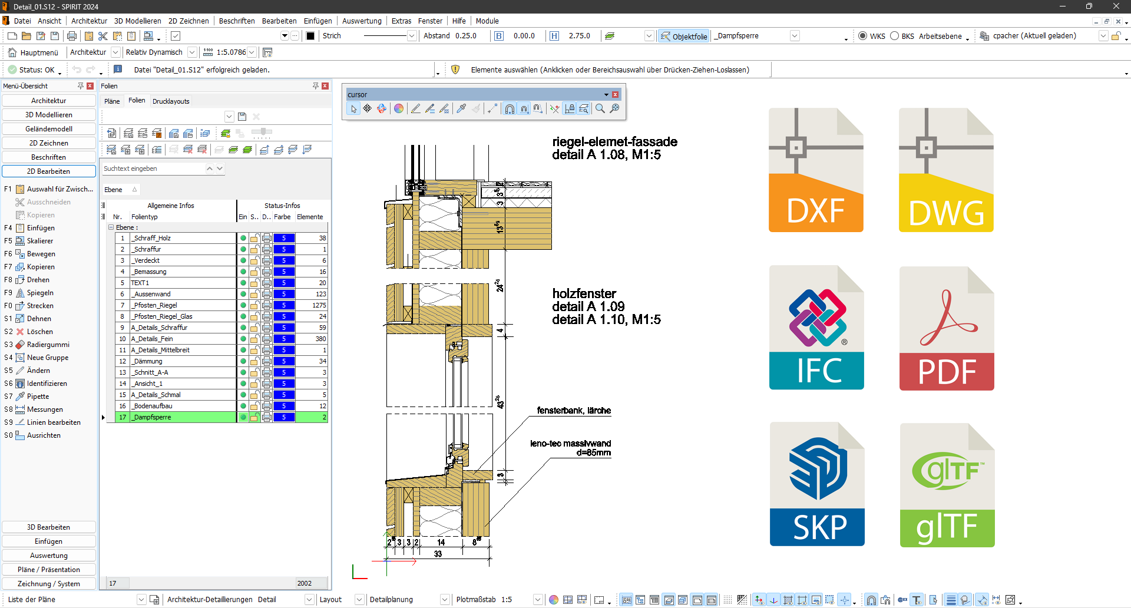
Task: Switch to the Drucklayouts tab
Action: click(171, 101)
